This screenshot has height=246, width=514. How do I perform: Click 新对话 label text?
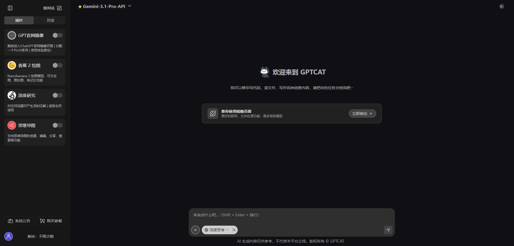pos(49,8)
